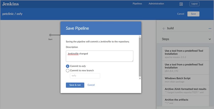Click Cancel in the top header bar
214x109 pixels.
coord(180,14)
